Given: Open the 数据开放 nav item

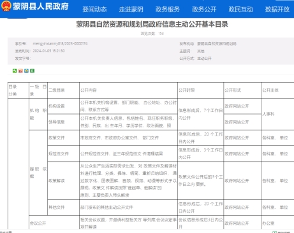Looking at the screenshot, I should click(x=277, y=10).
